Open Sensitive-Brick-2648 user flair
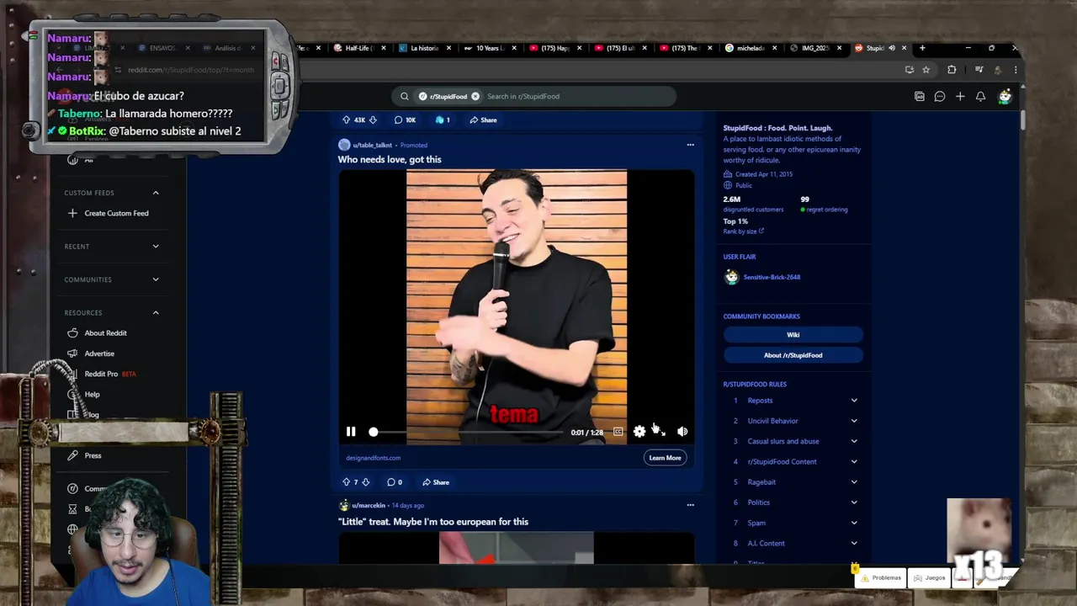Viewport: 1077px width, 606px height. pyautogui.click(x=772, y=277)
